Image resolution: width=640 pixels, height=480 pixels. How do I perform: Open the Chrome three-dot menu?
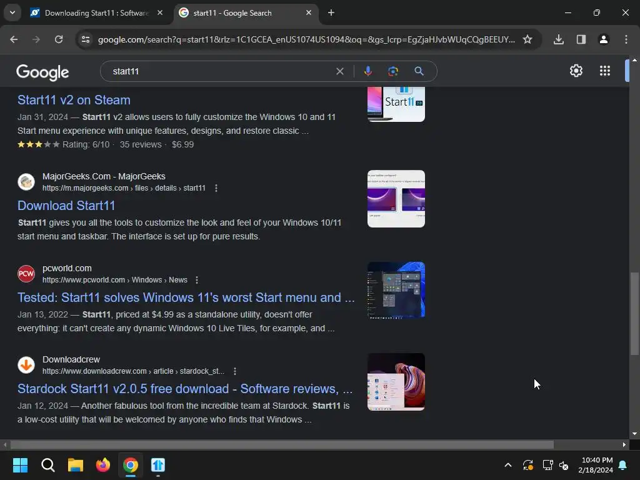(x=626, y=39)
